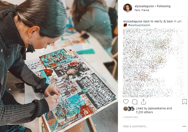This screenshot has width=188, height=132.
Task: Select the middle liker avatar beside Liked by
Action: [129, 109]
